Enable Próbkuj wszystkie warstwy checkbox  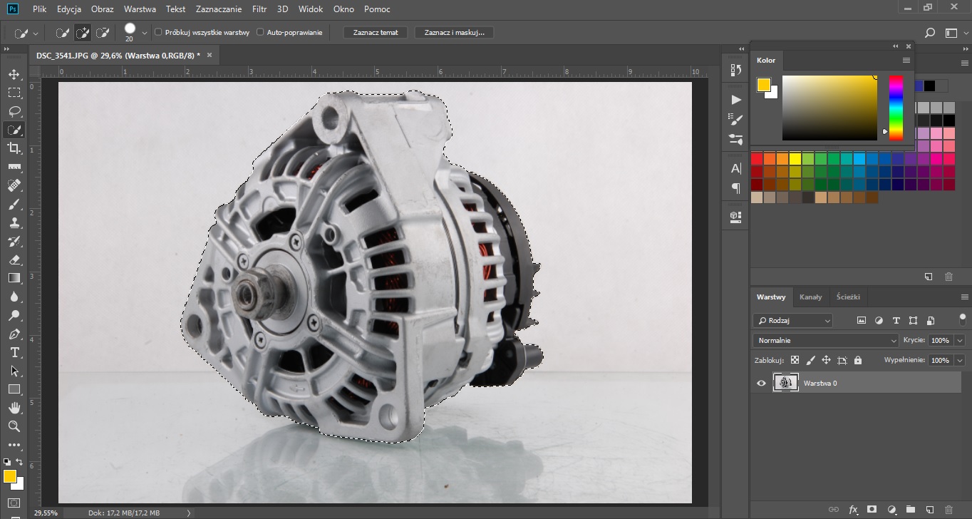(x=158, y=33)
